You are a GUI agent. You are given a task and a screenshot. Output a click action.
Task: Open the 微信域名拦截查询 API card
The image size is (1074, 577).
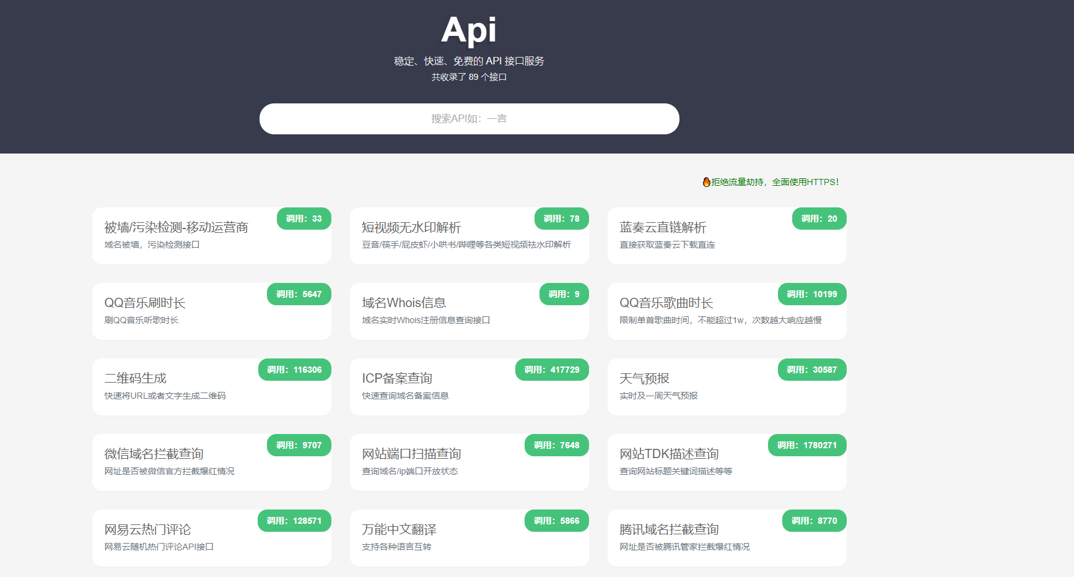(x=212, y=462)
